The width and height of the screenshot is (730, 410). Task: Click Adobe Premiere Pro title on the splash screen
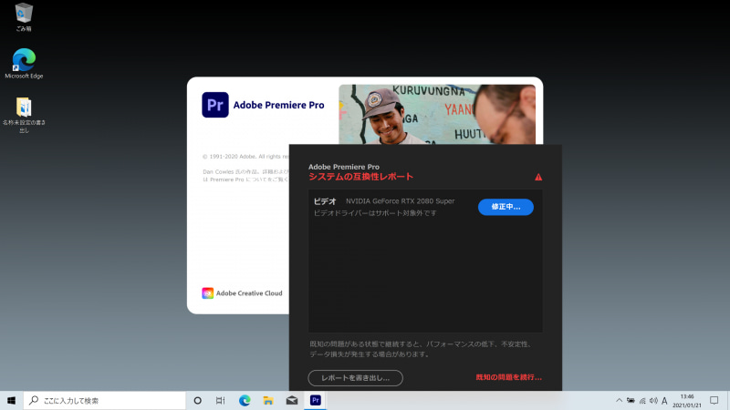tap(278, 105)
